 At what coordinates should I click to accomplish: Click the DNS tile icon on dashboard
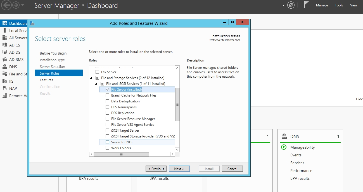point(284,136)
